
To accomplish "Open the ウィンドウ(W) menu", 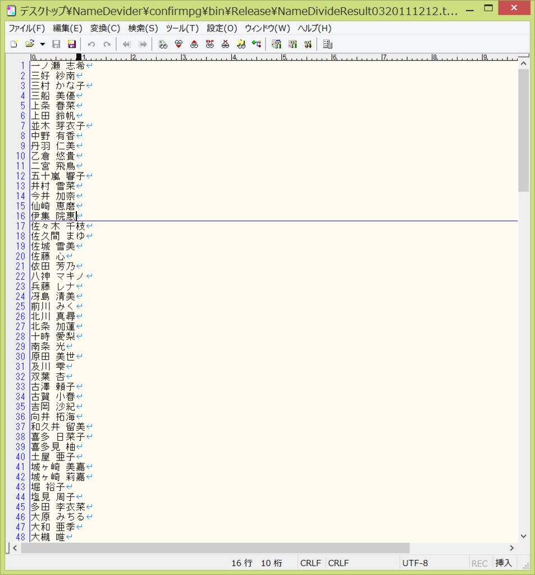I will click(267, 28).
